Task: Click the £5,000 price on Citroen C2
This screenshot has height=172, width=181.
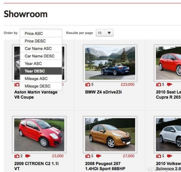Action: click(58, 156)
